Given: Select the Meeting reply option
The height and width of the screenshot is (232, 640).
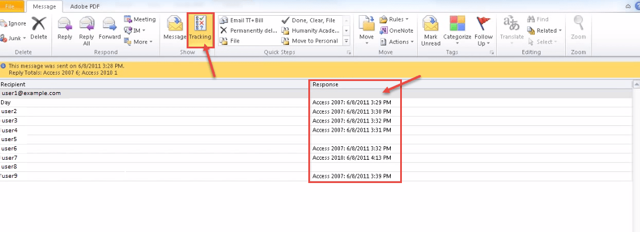Looking at the screenshot, I should coord(140,19).
